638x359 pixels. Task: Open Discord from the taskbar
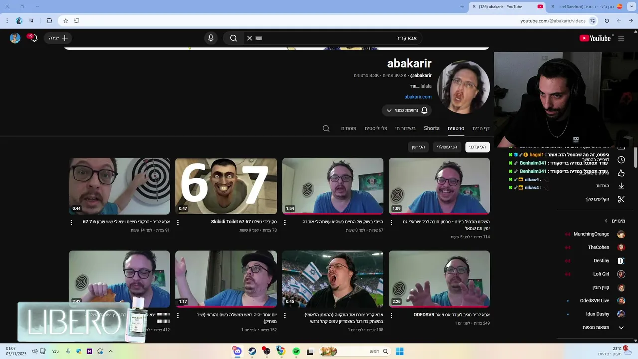237,352
